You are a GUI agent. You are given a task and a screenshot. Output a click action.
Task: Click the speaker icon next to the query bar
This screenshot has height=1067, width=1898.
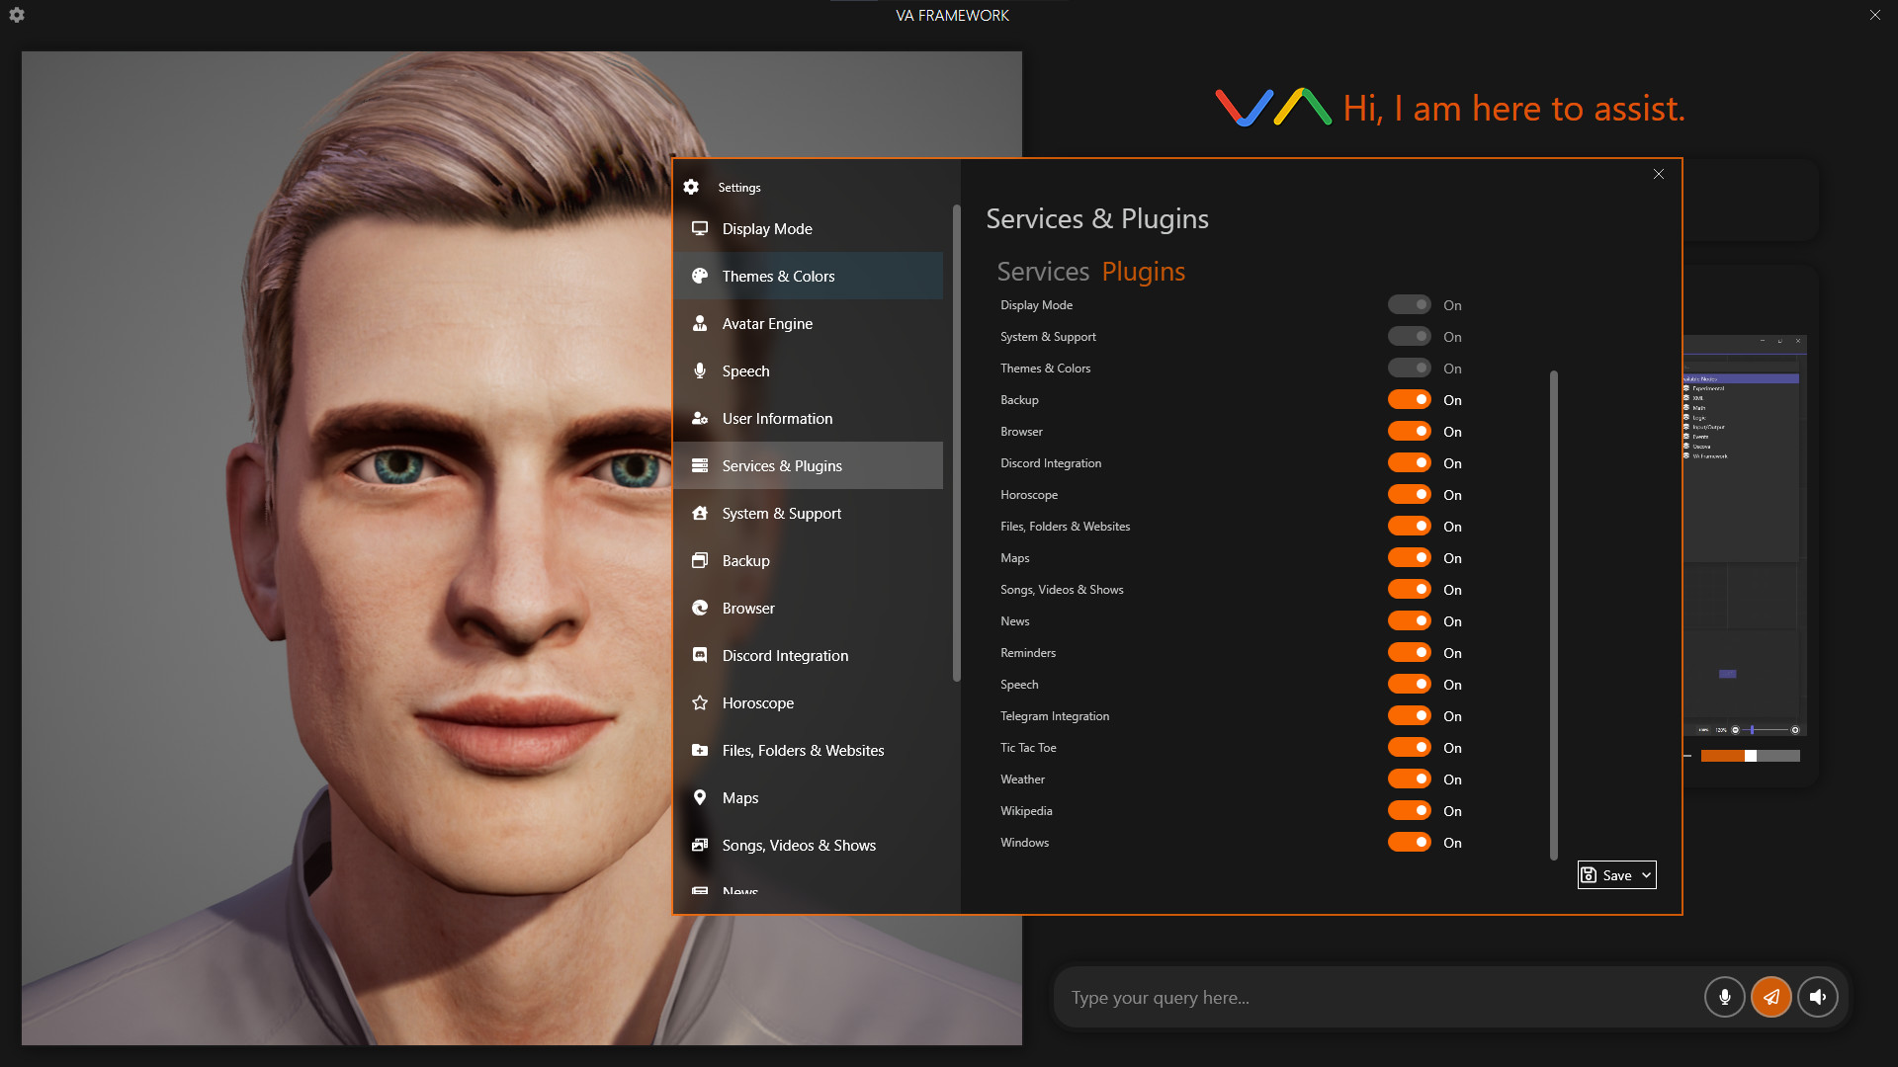point(1818,997)
